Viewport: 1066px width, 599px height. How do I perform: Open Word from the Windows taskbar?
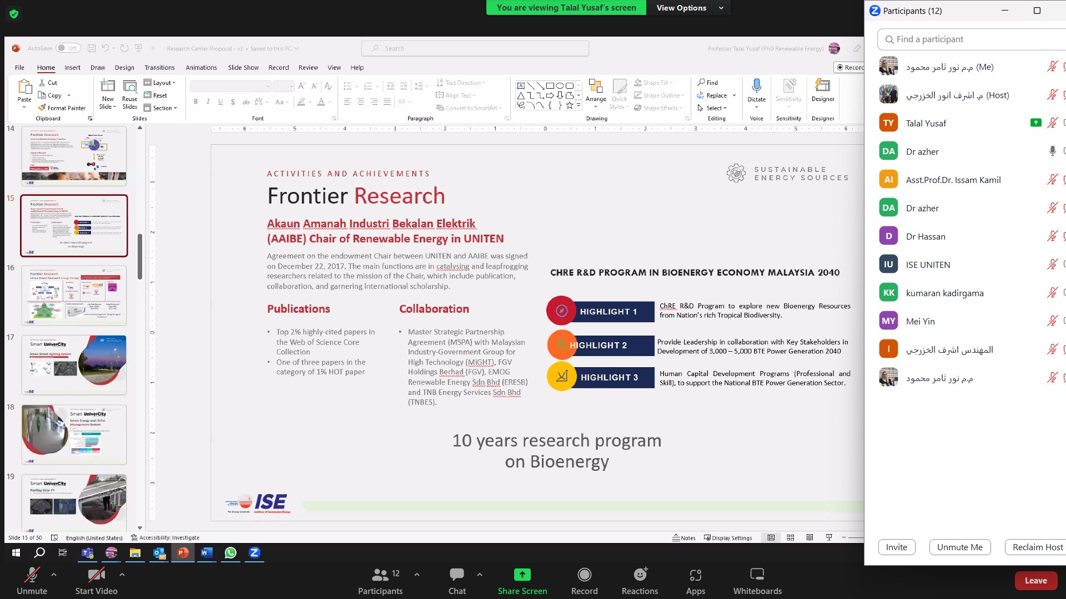(x=207, y=553)
